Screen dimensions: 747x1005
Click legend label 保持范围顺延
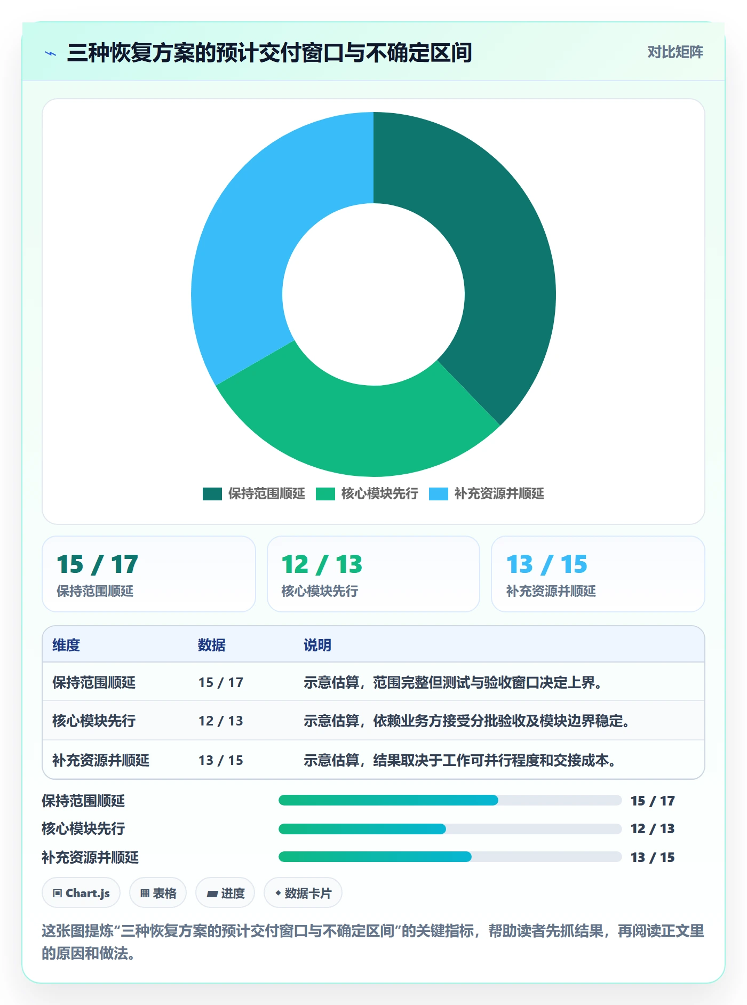point(266,494)
